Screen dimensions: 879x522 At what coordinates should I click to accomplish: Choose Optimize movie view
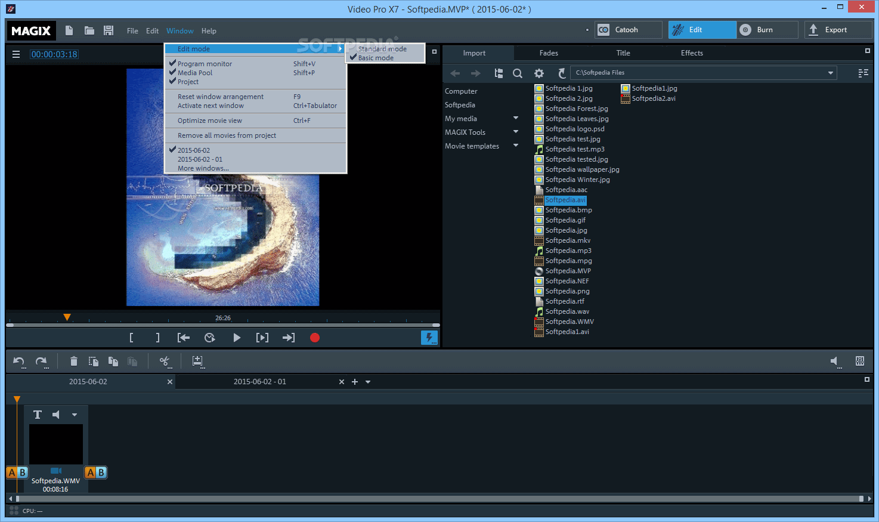[255, 121]
